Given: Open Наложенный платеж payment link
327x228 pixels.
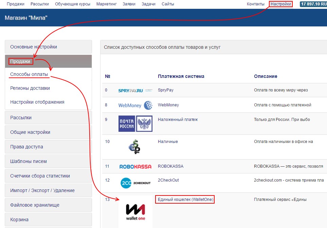Looking at the screenshot, I should 178,120.
